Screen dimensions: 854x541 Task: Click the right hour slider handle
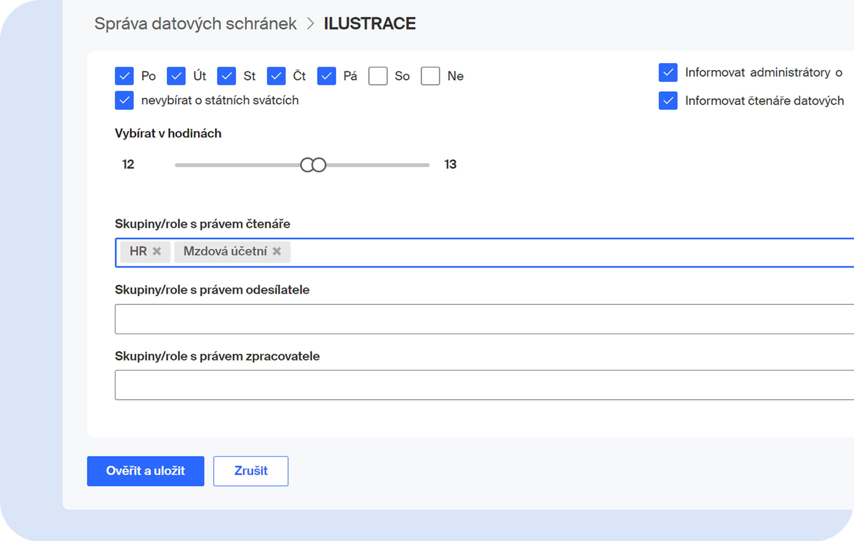point(320,165)
